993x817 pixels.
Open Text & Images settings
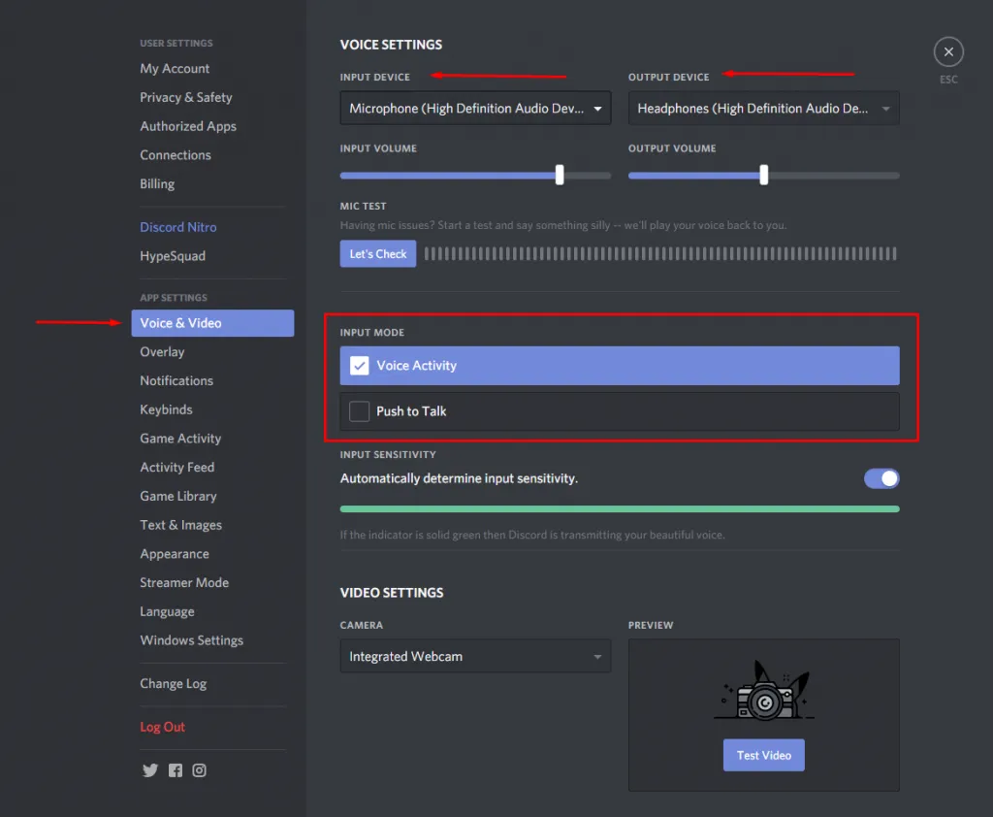point(181,525)
